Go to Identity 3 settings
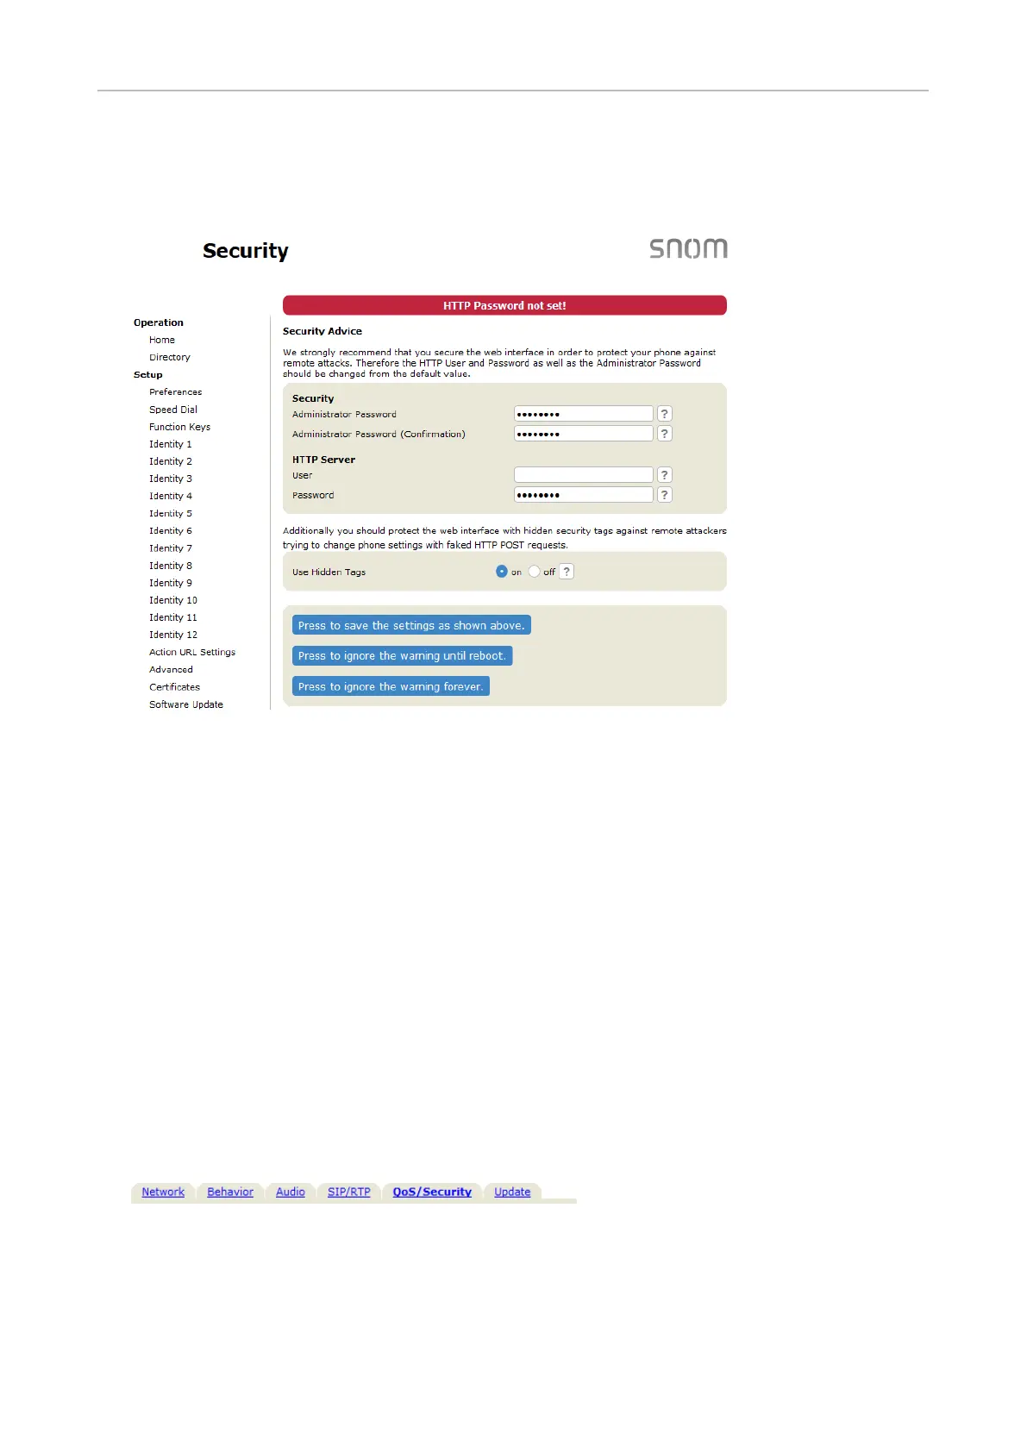 coord(171,479)
